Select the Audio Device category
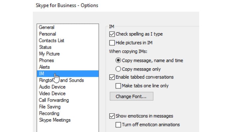Image resolution: width=232 pixels, height=132 pixels. (x=68, y=87)
